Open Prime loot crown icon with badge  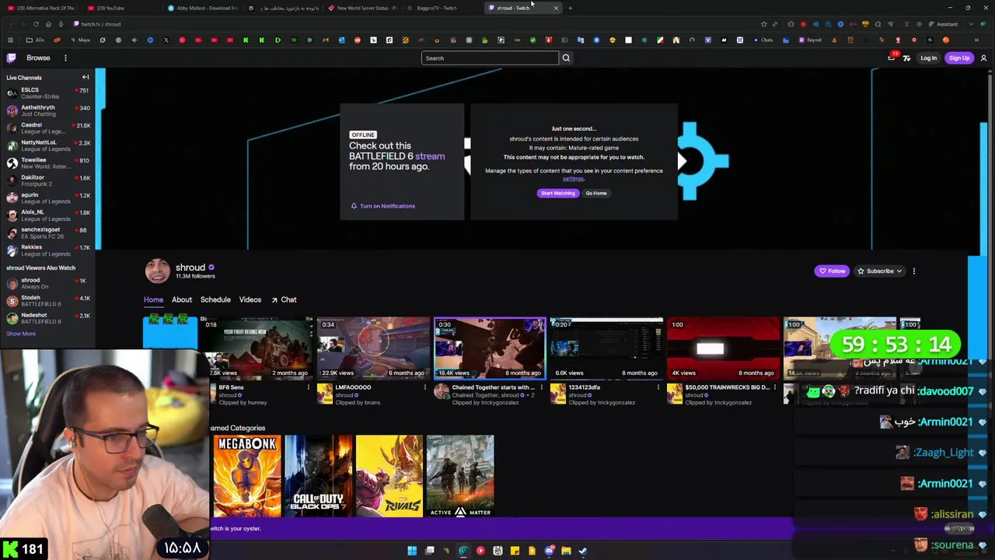tap(892, 58)
